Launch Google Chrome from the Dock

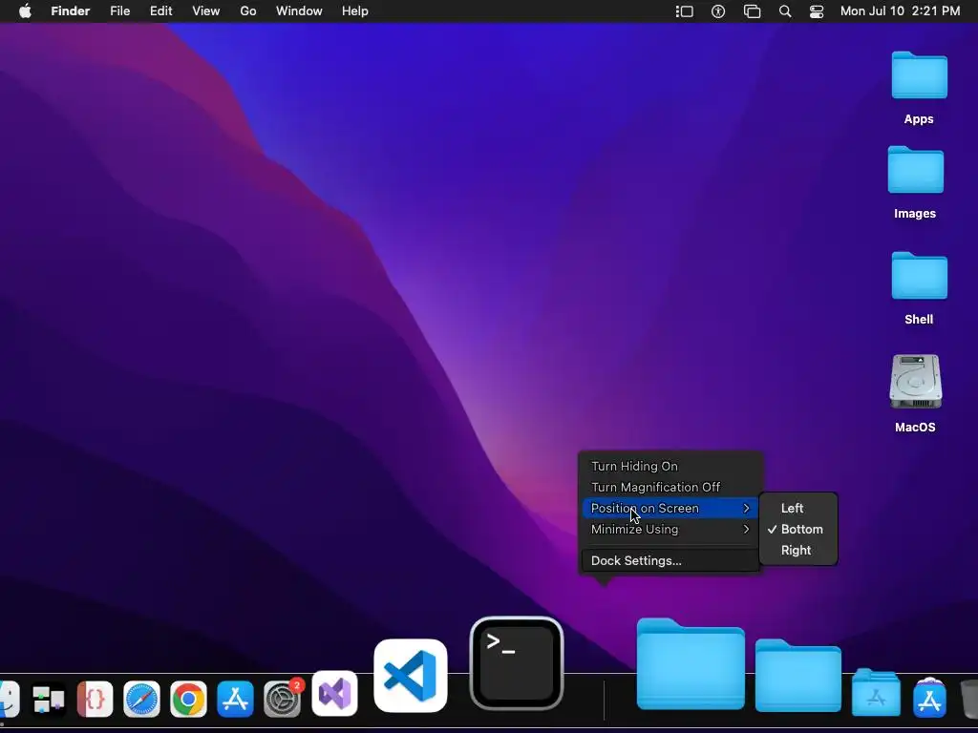188,700
